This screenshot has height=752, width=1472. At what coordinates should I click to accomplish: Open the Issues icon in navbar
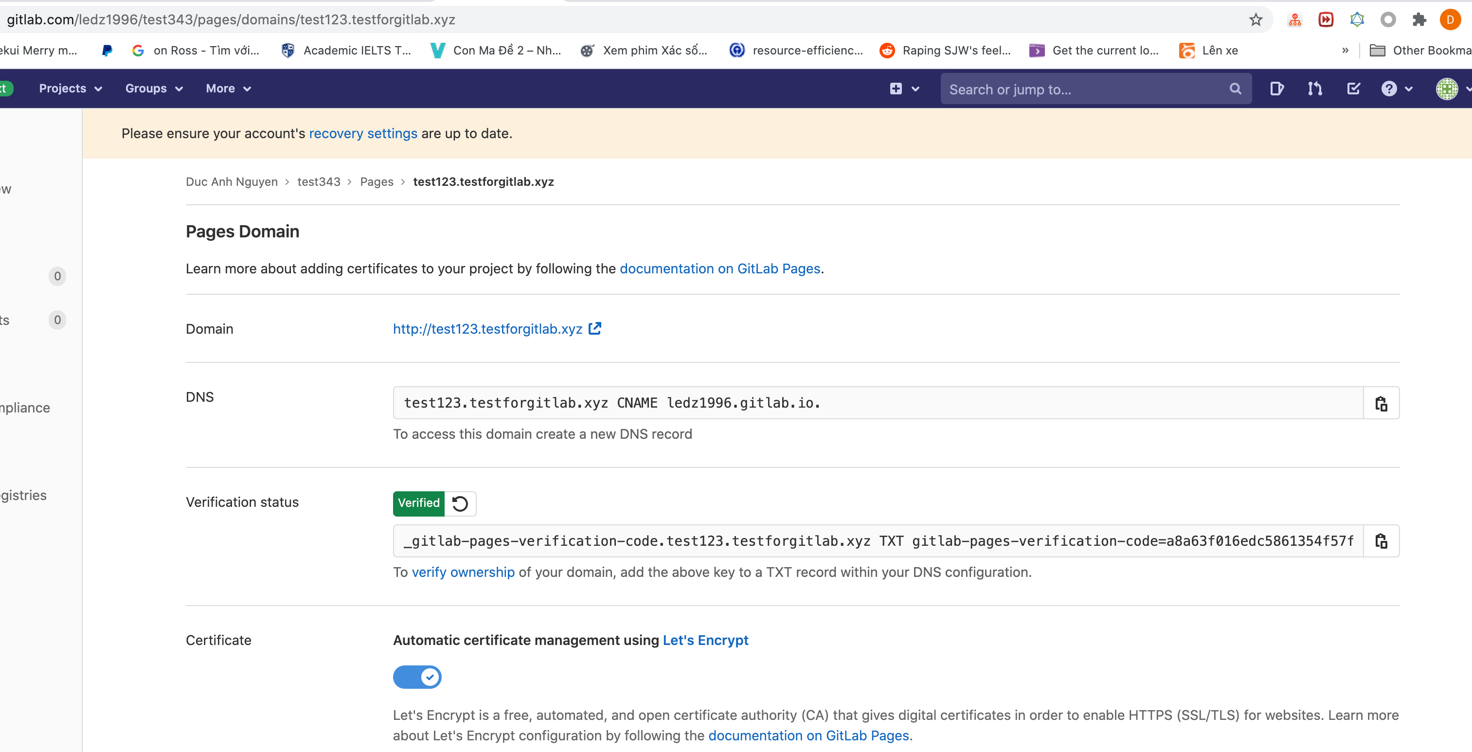(1276, 89)
